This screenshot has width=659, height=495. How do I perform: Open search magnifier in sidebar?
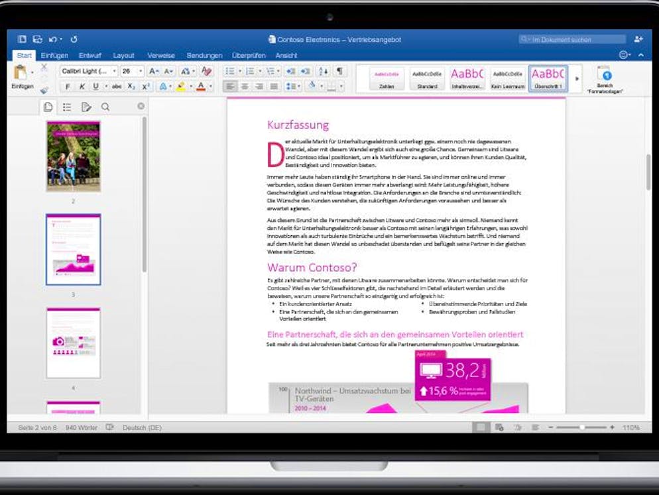pos(105,107)
